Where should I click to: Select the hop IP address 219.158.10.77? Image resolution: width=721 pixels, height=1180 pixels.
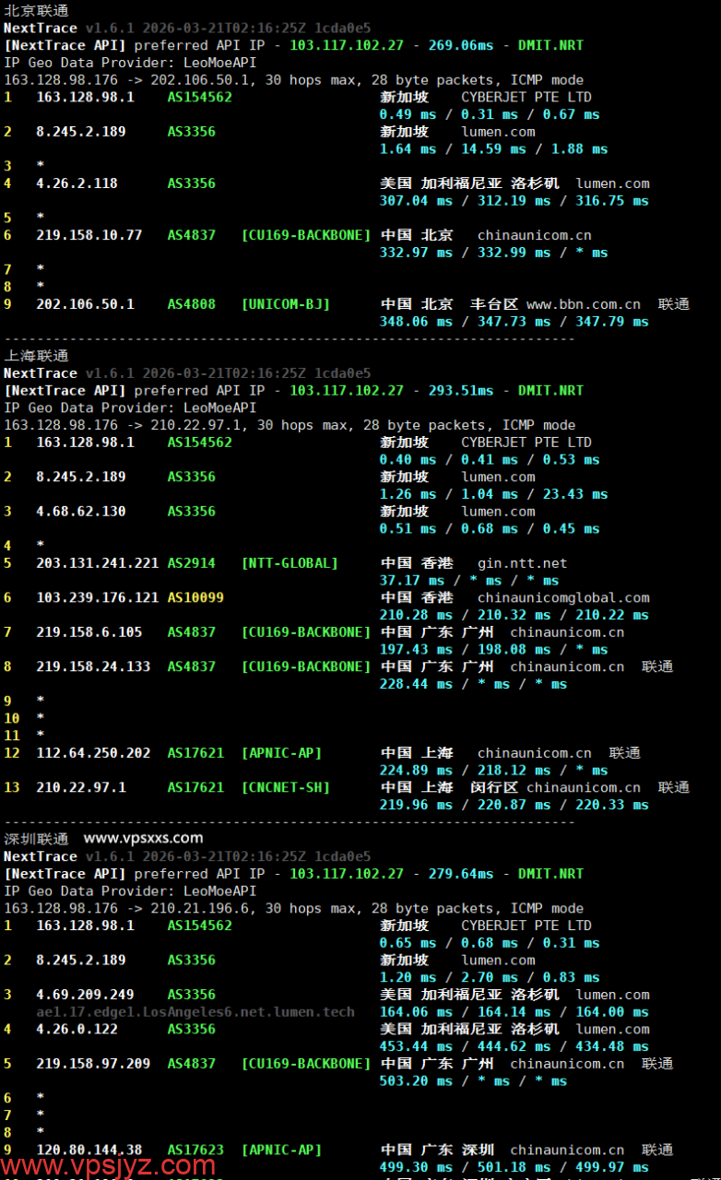click(x=89, y=235)
